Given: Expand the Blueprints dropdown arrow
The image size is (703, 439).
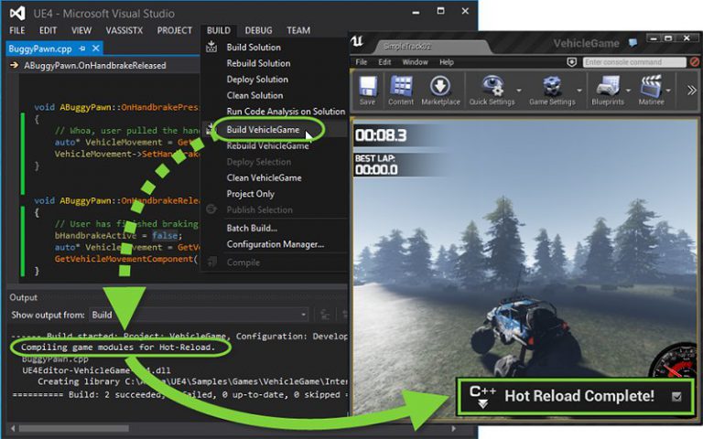Looking at the screenshot, I should click(628, 91).
